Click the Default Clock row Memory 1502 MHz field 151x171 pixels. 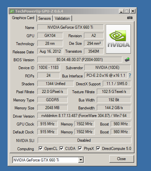[85, 132]
